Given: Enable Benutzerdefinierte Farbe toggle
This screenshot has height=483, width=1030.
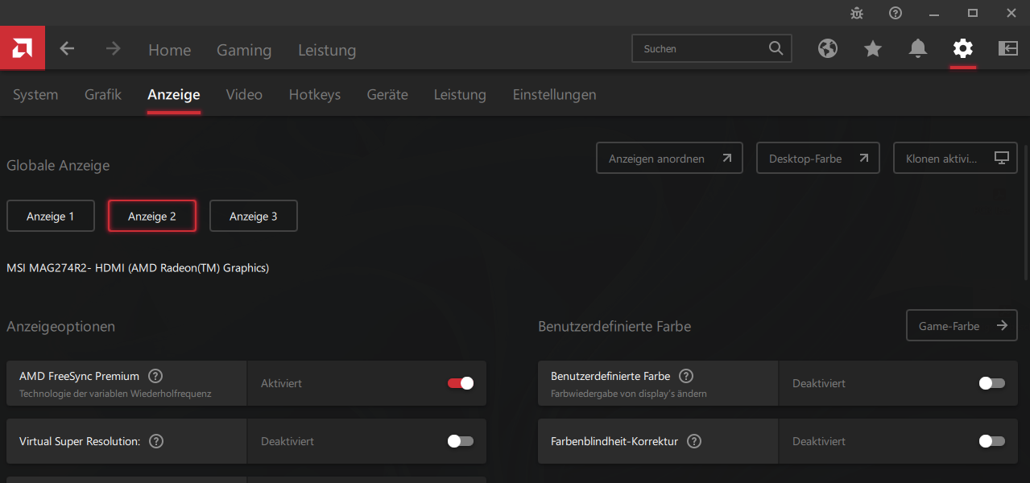Looking at the screenshot, I should point(992,383).
